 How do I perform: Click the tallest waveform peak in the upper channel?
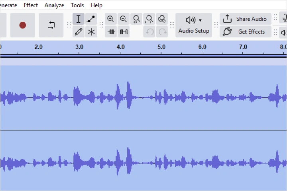pos(128,95)
